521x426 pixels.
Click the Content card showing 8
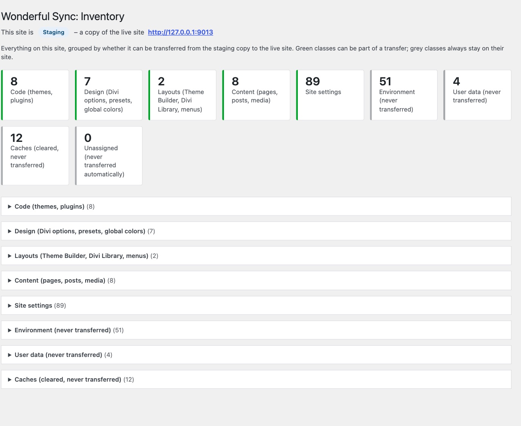coord(256,95)
